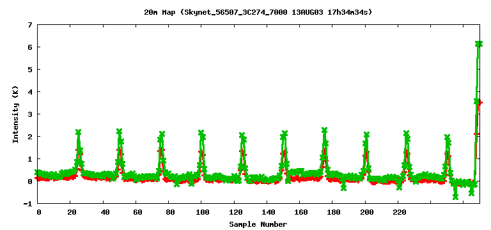Image resolution: width=491 pixels, height=230 pixels.
Task: Click the 'Sample Number' x-axis label
Action: tap(258, 224)
